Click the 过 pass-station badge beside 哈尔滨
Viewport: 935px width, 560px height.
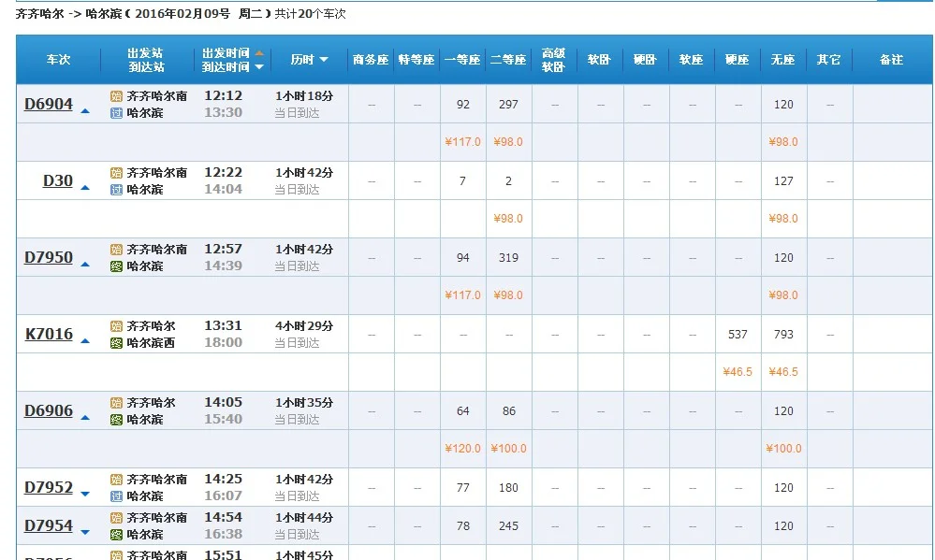point(118,111)
